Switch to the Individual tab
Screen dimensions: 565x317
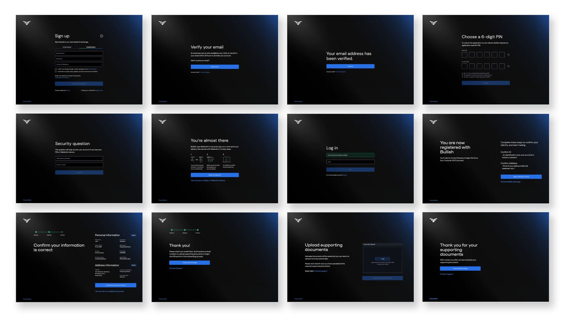(x=67, y=47)
